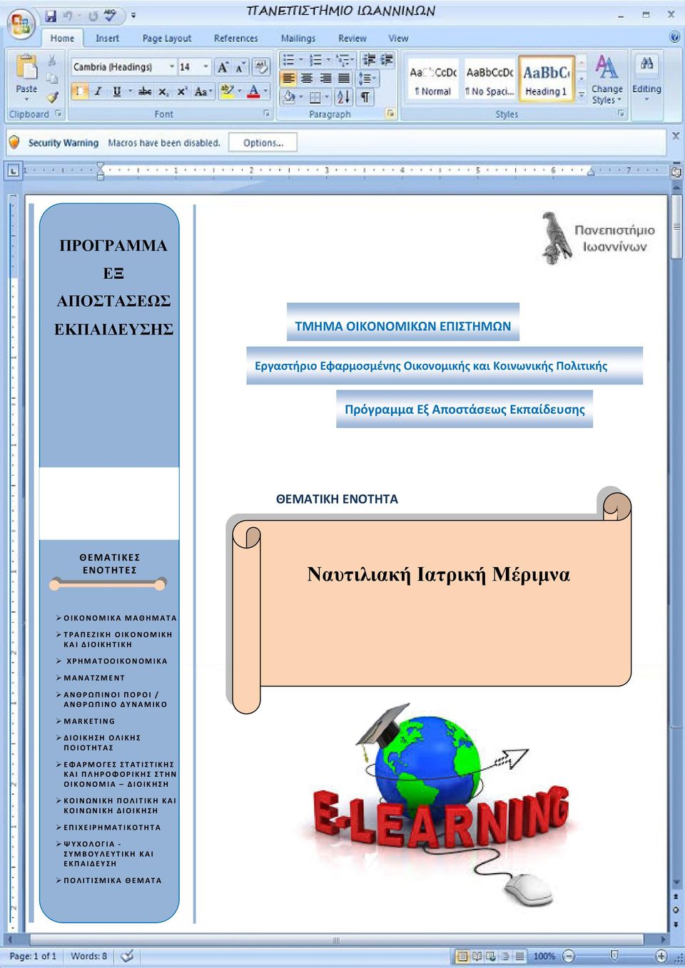The width and height of the screenshot is (685, 968).
Task: Apply multilevel list
Action: (342, 60)
